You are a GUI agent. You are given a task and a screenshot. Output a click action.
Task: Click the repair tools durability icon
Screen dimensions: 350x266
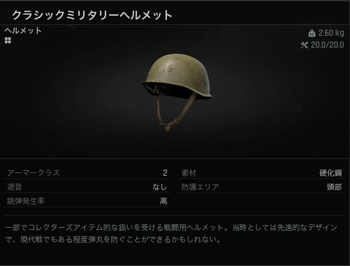[304, 45]
